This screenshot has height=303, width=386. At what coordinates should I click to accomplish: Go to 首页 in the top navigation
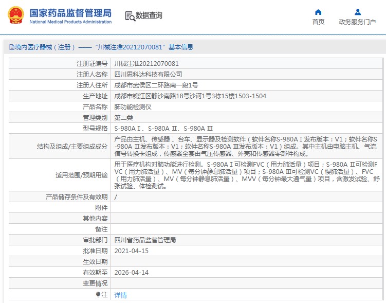[318, 22]
